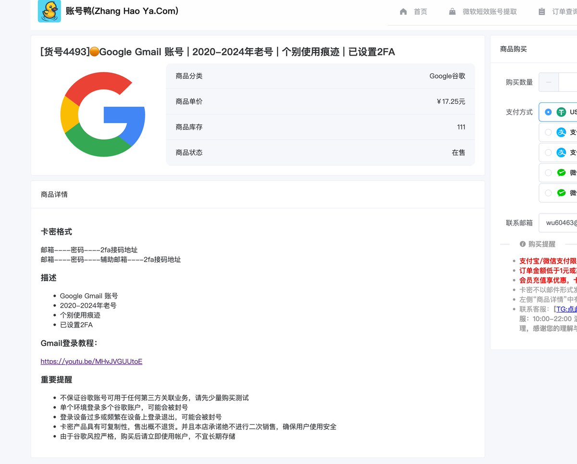The image size is (577, 464).
Task: Click the bag icon beside 微软短效账号提取
Action: pyautogui.click(x=452, y=12)
